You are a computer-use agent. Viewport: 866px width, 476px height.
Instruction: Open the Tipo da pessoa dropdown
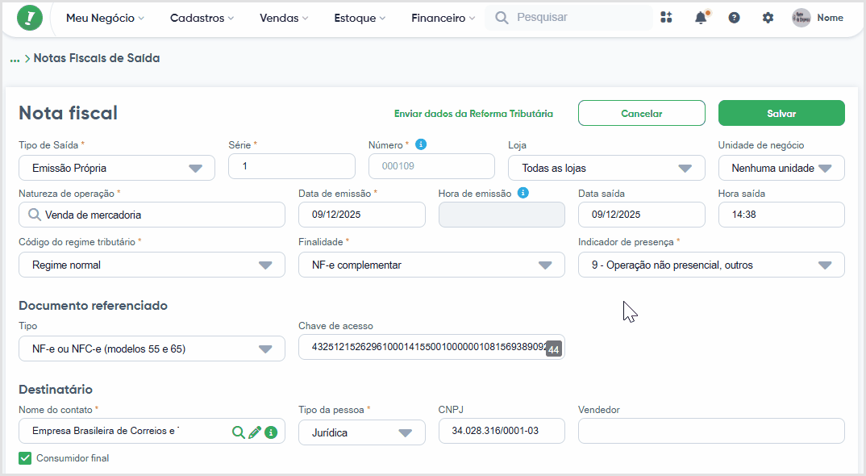(x=362, y=432)
